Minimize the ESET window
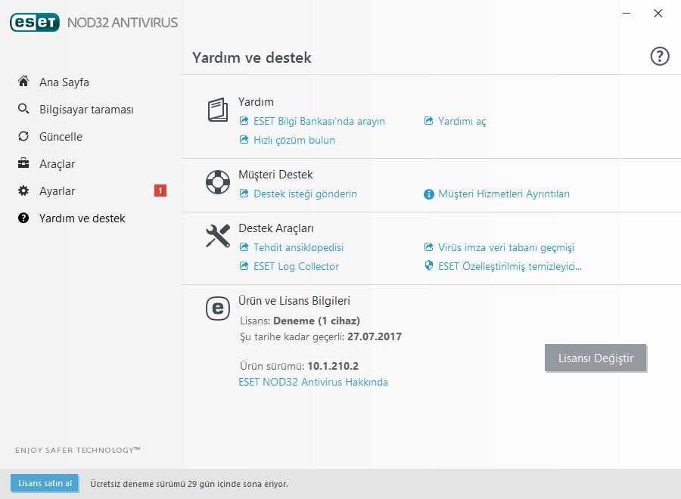 click(x=627, y=14)
